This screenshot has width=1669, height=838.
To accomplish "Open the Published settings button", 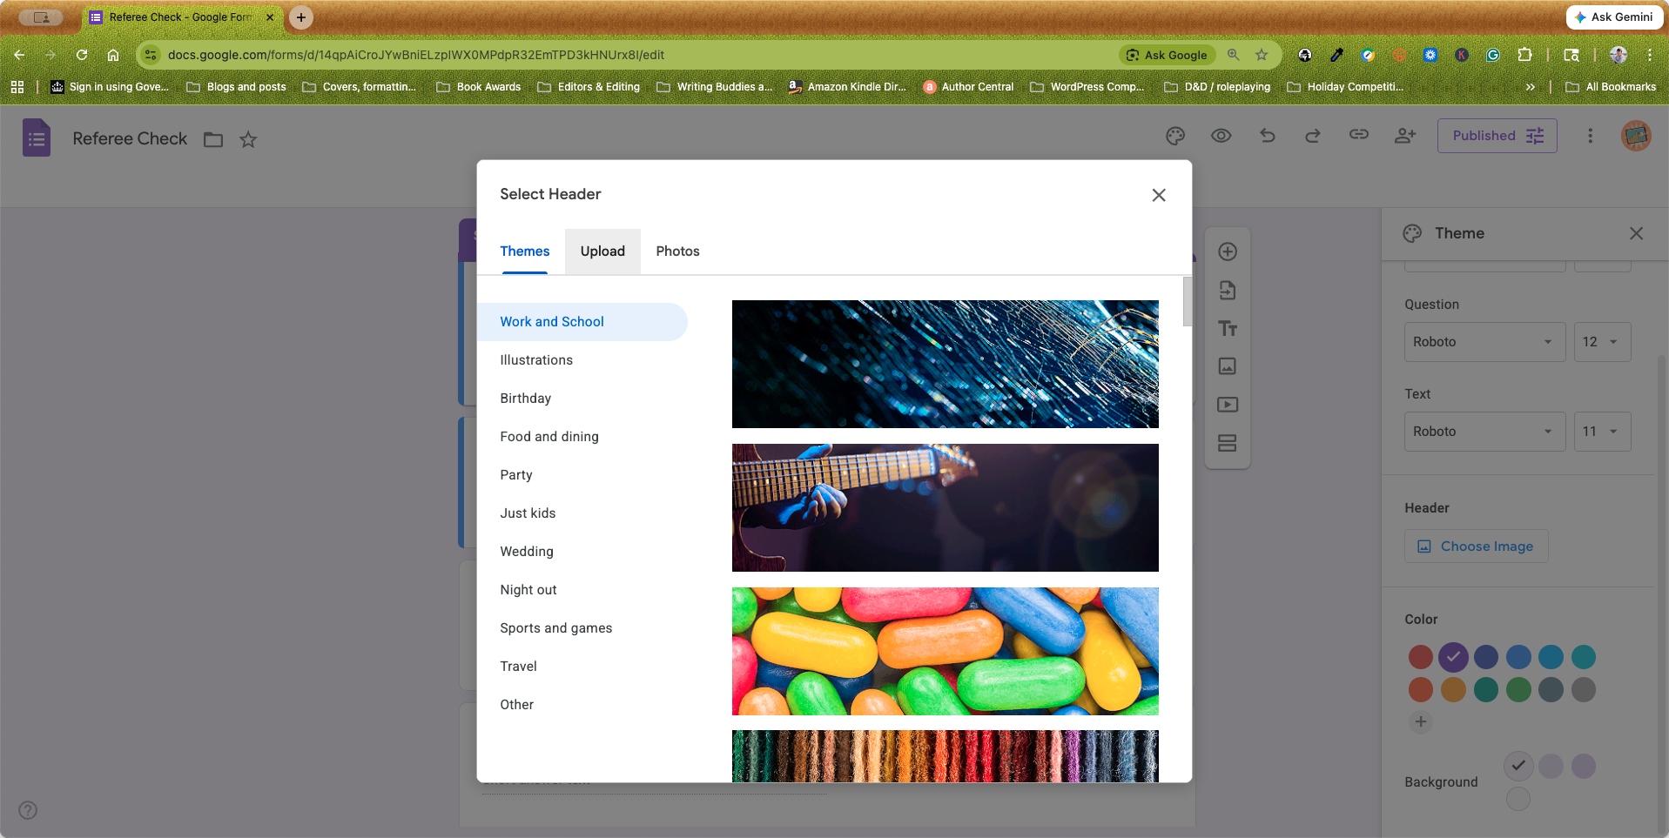I will [1497, 136].
